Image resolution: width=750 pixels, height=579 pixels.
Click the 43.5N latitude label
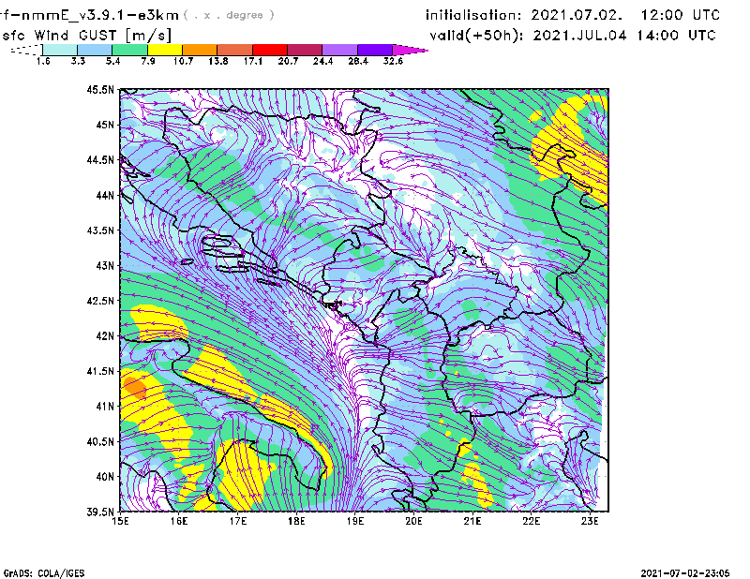click(101, 230)
